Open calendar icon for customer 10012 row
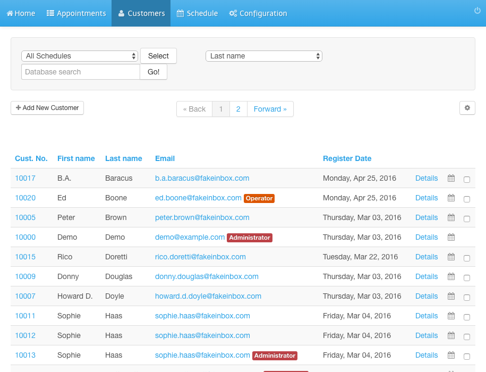486x372 pixels. coord(451,335)
